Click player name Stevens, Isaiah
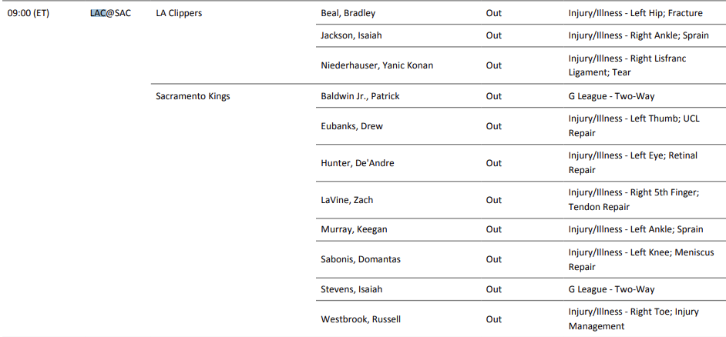This screenshot has width=726, height=337. [351, 289]
